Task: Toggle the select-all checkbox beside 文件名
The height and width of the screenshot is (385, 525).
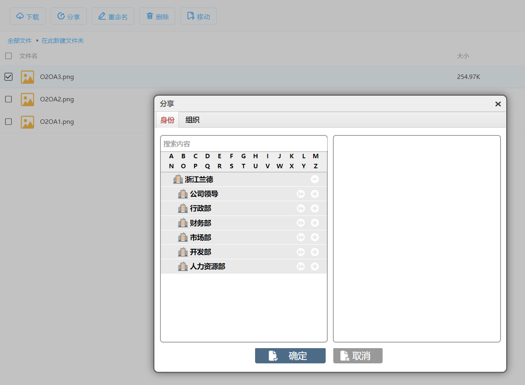Action: (x=8, y=56)
